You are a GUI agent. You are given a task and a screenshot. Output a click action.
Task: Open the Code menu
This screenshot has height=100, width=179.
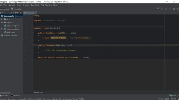(19, 5)
